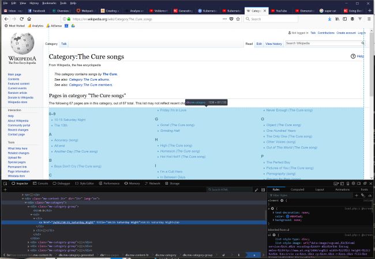
Task: Switch to the Computed sidebar tab
Action: pyautogui.click(x=297, y=189)
